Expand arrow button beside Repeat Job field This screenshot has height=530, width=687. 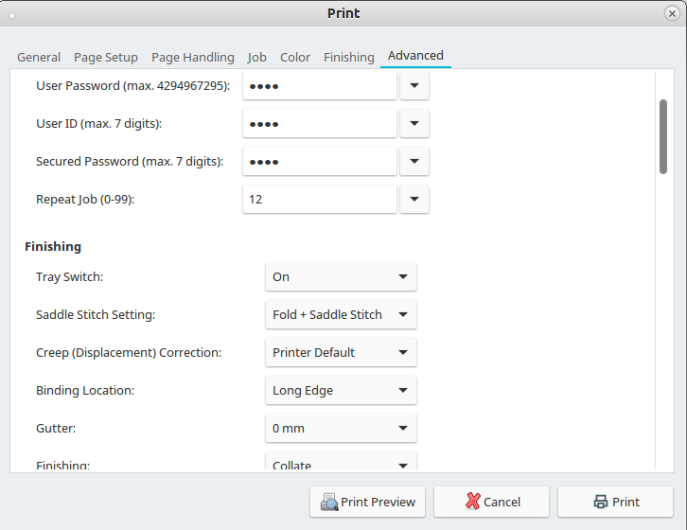(x=414, y=200)
